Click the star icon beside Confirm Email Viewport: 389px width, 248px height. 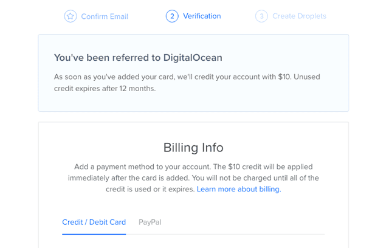(x=71, y=16)
